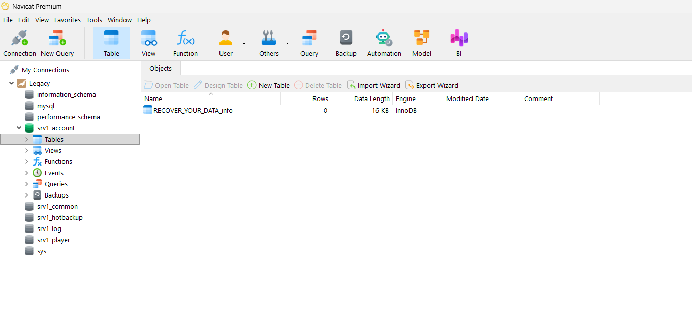Open the File menu
Viewport: 692px width, 329px height.
(8, 20)
